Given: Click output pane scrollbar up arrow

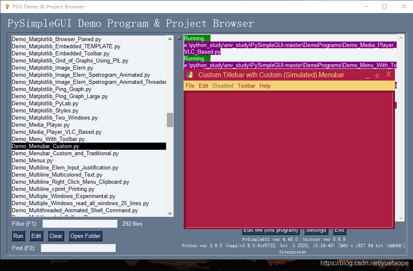Looking at the screenshot, I should 401,38.
